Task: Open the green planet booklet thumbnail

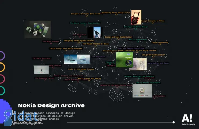Action: pyautogui.click(x=124, y=60)
